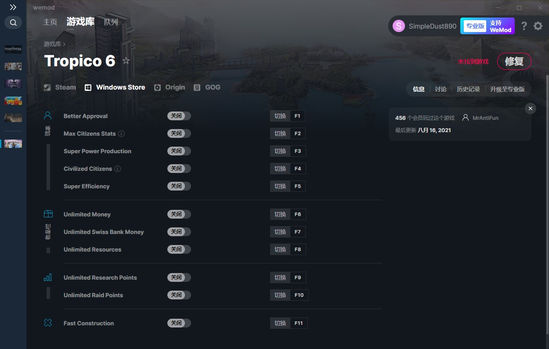The image size is (549, 349).
Task: Select the Windows Store platform tab
Action: (x=115, y=87)
